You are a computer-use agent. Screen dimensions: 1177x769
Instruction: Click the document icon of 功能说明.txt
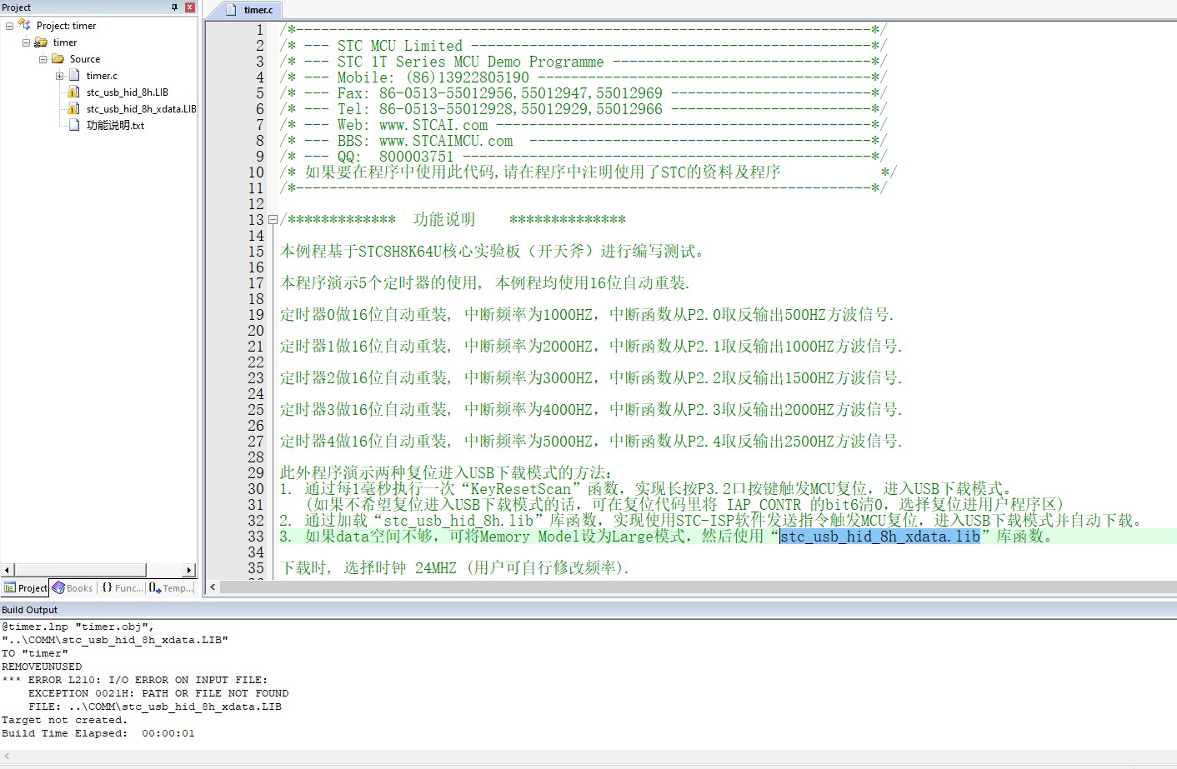(73, 125)
